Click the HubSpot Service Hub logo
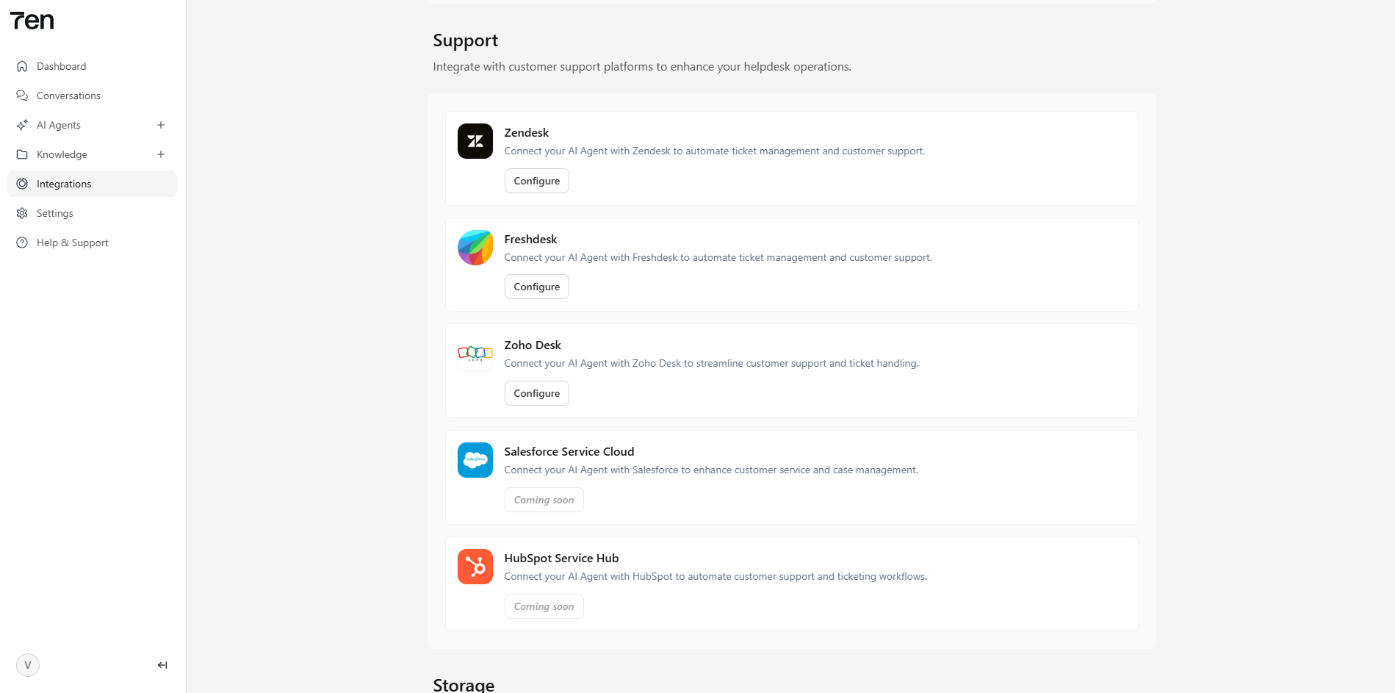This screenshot has height=693, width=1395. 475,567
